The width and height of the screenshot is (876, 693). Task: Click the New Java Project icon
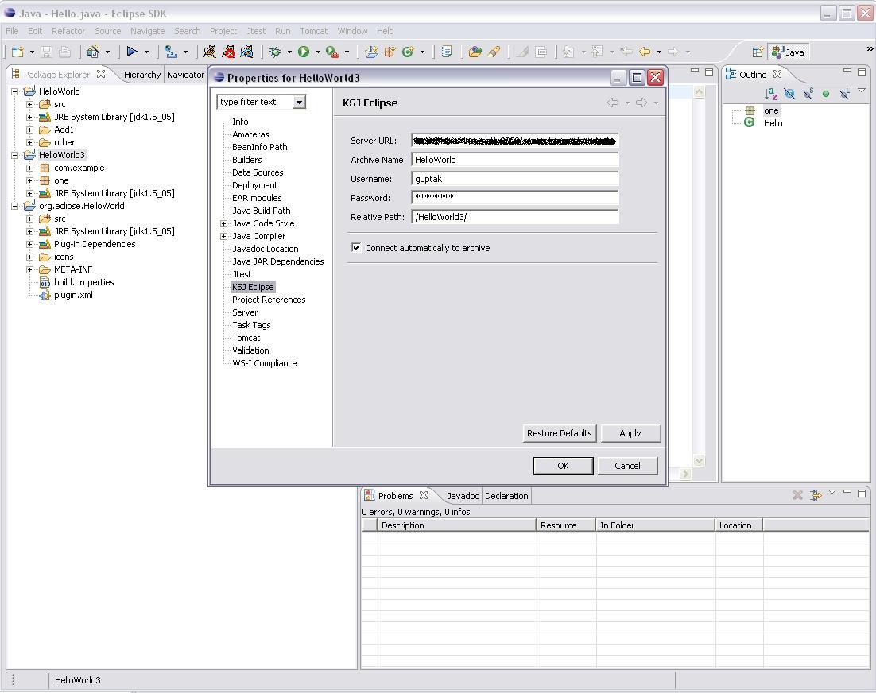pyautogui.click(x=371, y=52)
